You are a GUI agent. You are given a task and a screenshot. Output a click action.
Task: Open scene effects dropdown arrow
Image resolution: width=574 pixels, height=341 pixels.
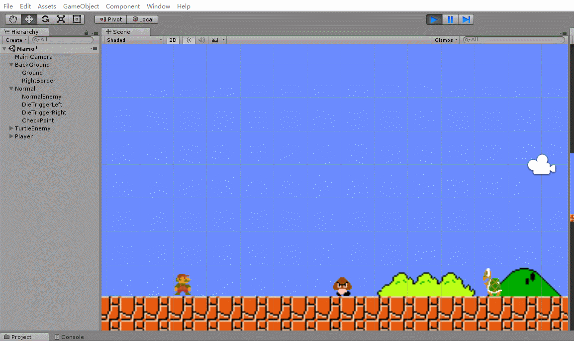pyautogui.click(x=223, y=40)
